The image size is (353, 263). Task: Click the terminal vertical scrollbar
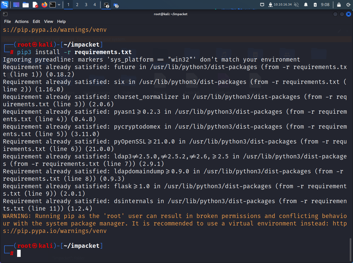point(351,250)
